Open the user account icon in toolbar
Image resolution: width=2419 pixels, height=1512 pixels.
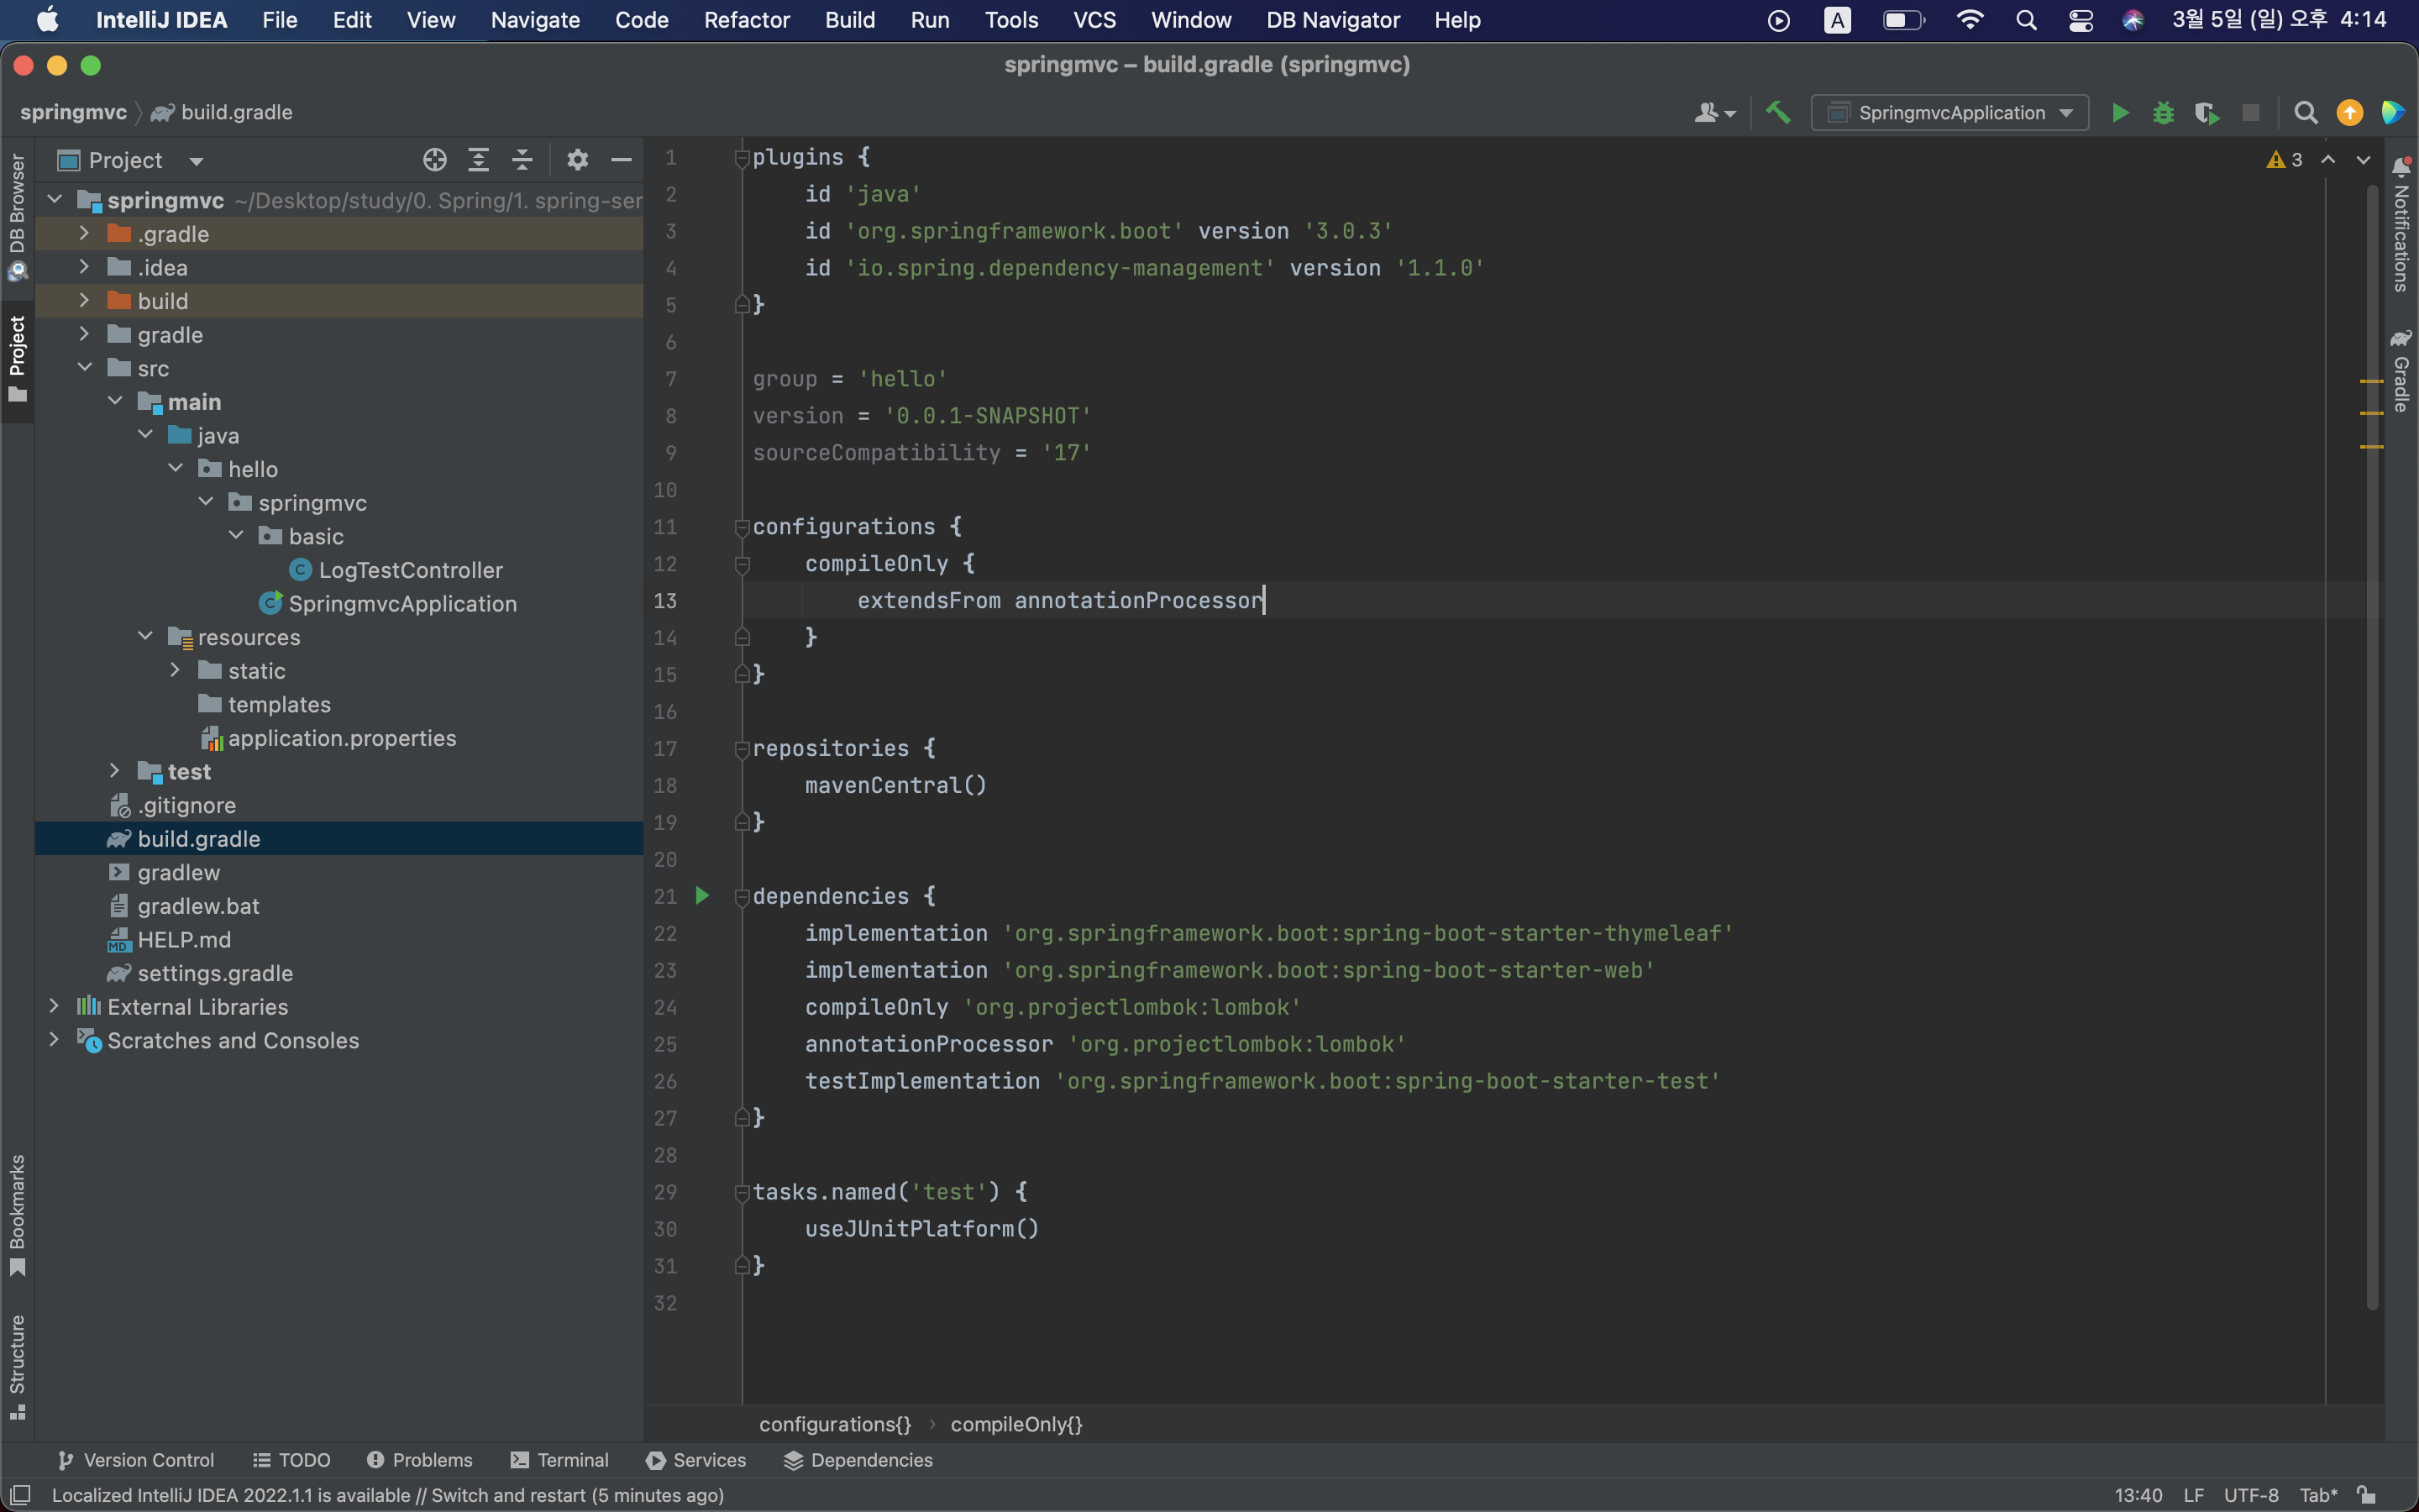tap(1714, 113)
